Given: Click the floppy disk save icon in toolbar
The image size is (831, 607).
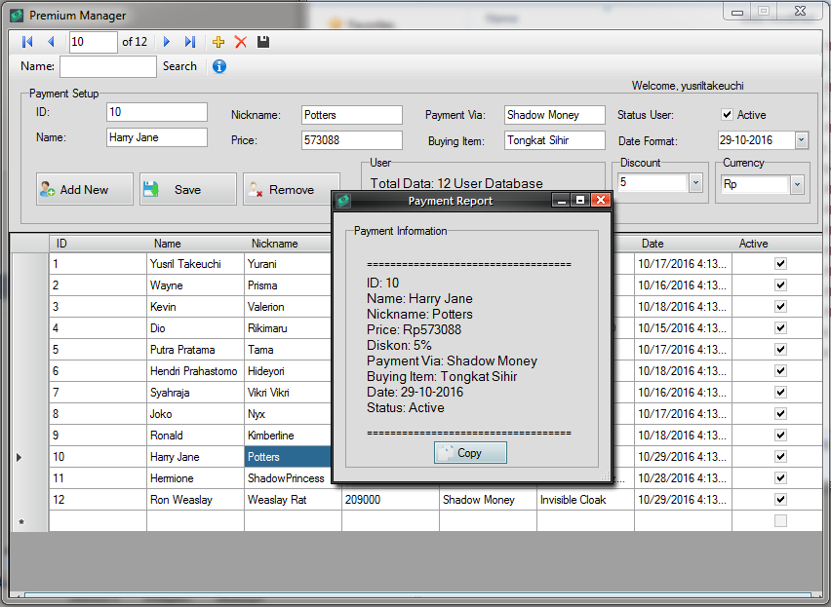Looking at the screenshot, I should click(263, 42).
